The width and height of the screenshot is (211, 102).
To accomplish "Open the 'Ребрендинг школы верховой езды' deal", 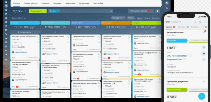I will [145, 38].
